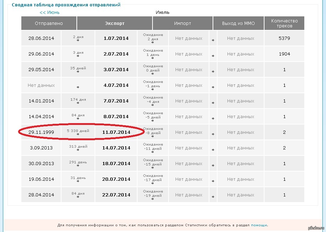The width and height of the screenshot is (326, 232).
Task: Select export date 1.07.2014
Action: click(116, 38)
